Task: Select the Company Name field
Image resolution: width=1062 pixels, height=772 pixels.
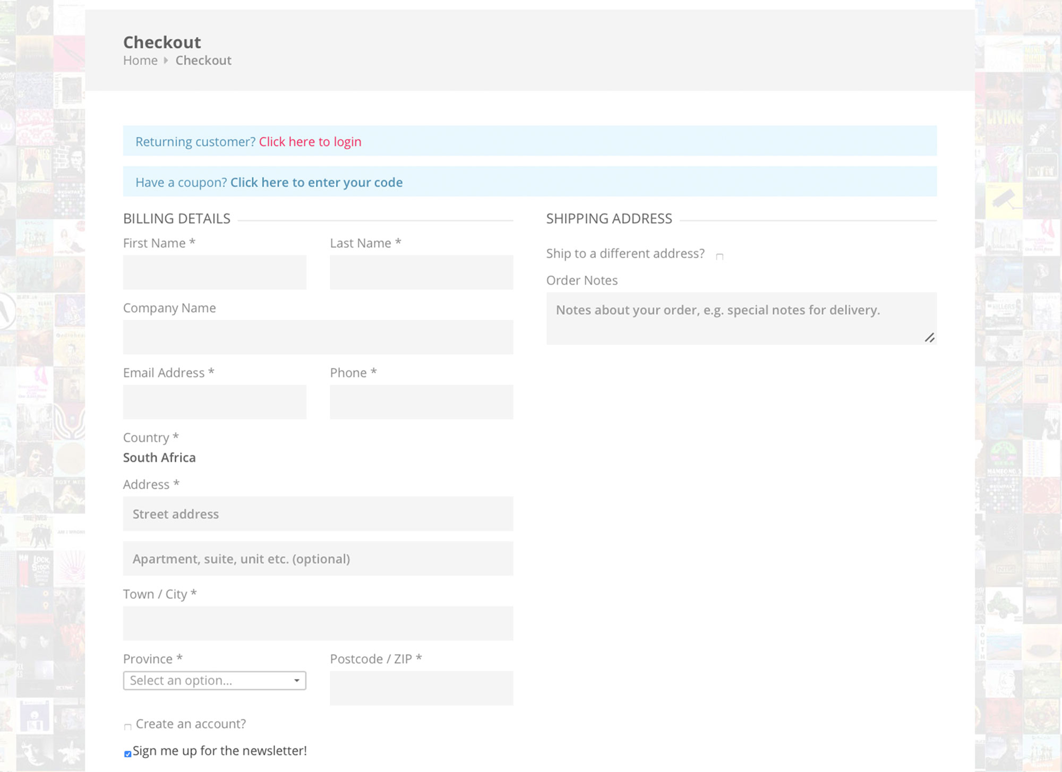Action: [318, 337]
